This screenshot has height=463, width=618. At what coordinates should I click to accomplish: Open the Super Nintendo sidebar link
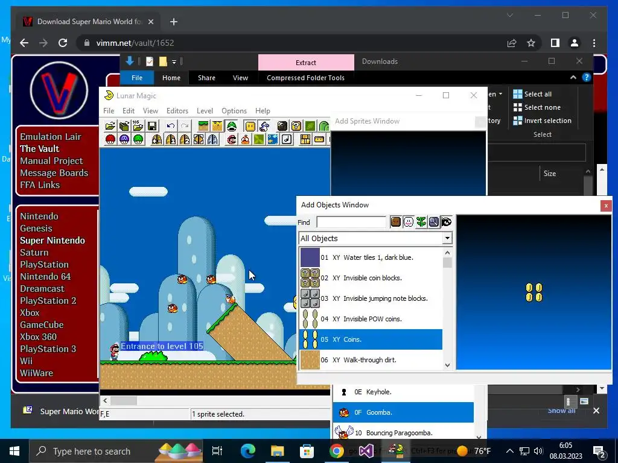tap(53, 241)
